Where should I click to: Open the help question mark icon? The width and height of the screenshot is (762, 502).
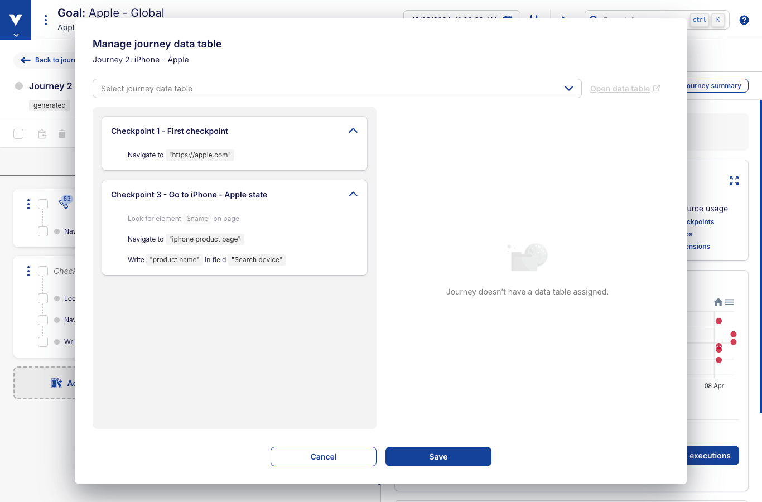click(x=744, y=20)
